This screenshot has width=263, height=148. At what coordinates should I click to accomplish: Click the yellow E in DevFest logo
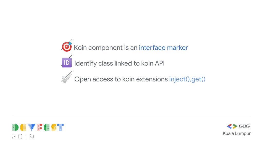(23, 127)
